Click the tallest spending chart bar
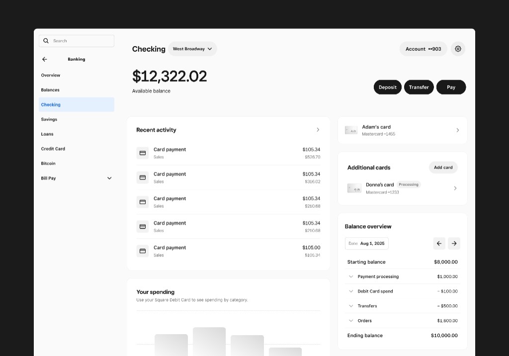The height and width of the screenshot is (356, 509). (x=209, y=342)
